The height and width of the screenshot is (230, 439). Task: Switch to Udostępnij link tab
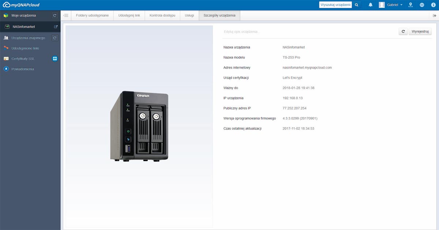click(x=129, y=15)
